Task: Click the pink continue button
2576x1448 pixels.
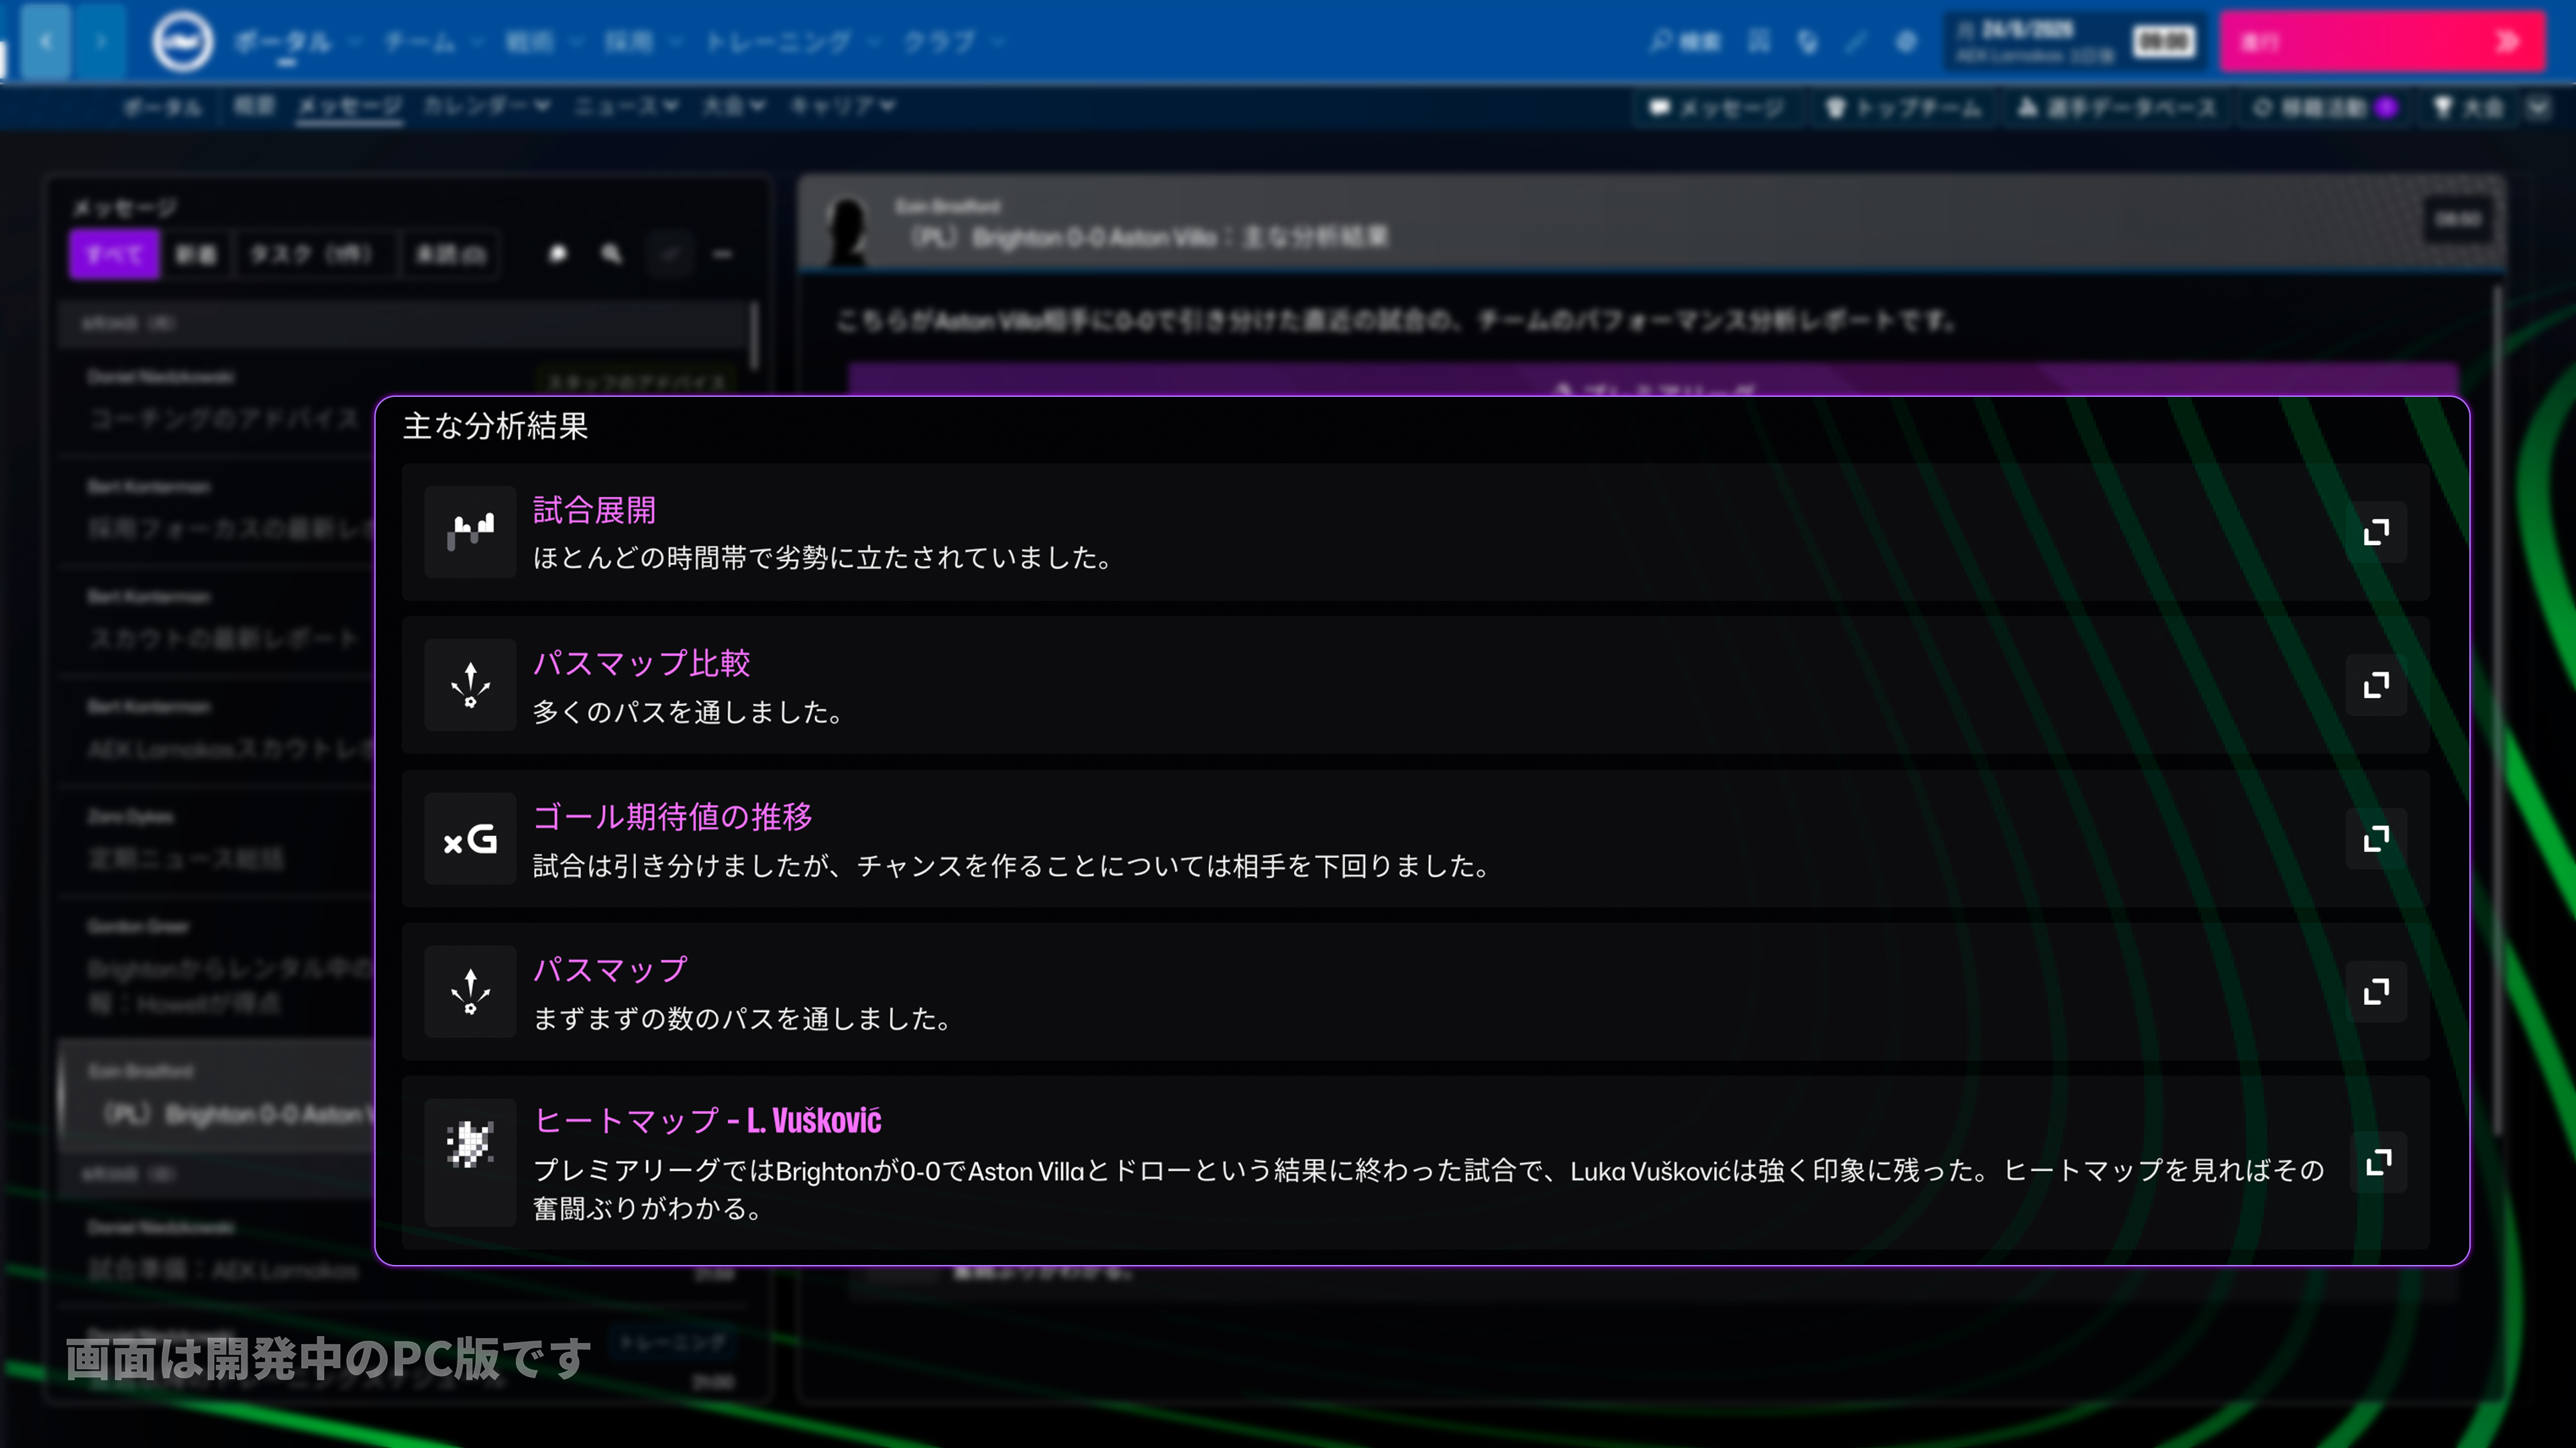Action: (x=2382, y=42)
